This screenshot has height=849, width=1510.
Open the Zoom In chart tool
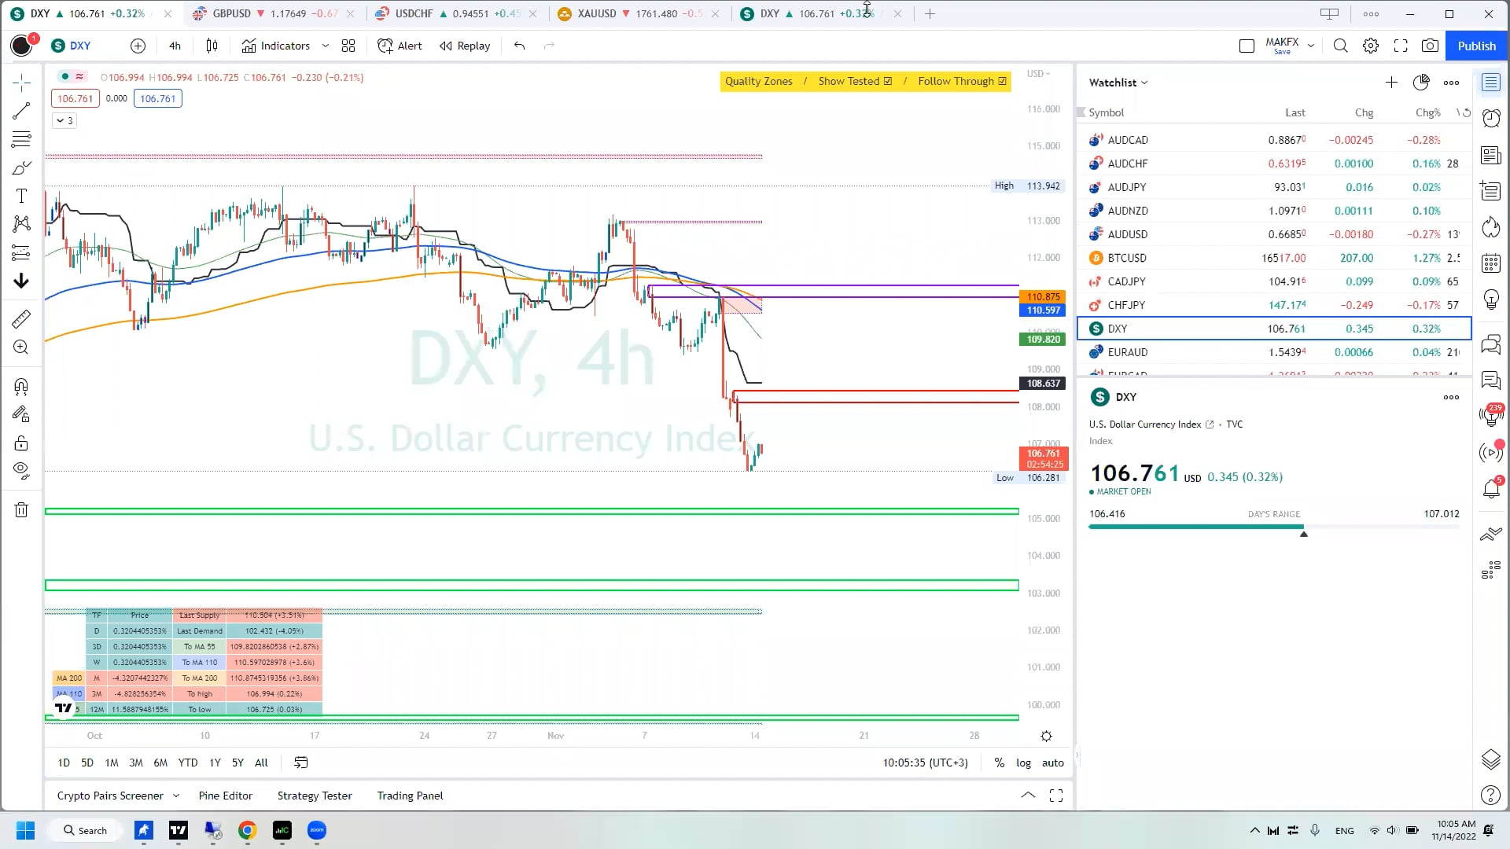22,347
